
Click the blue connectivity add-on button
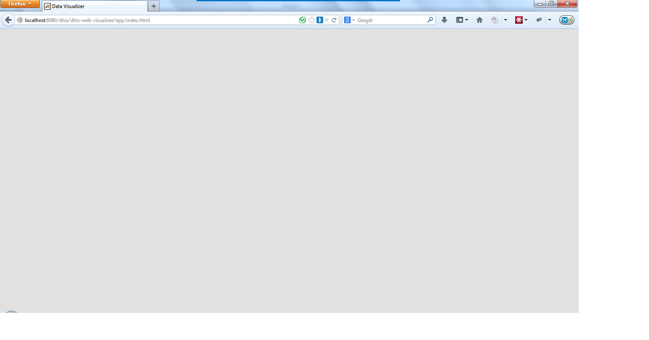tap(566, 20)
